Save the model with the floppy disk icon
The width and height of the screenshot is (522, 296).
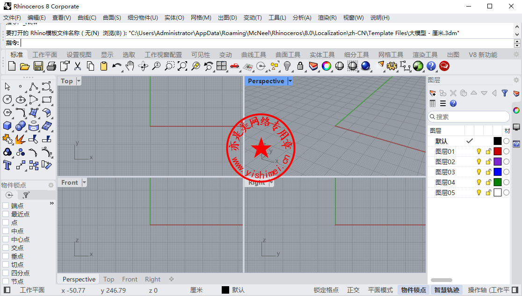click(38, 66)
